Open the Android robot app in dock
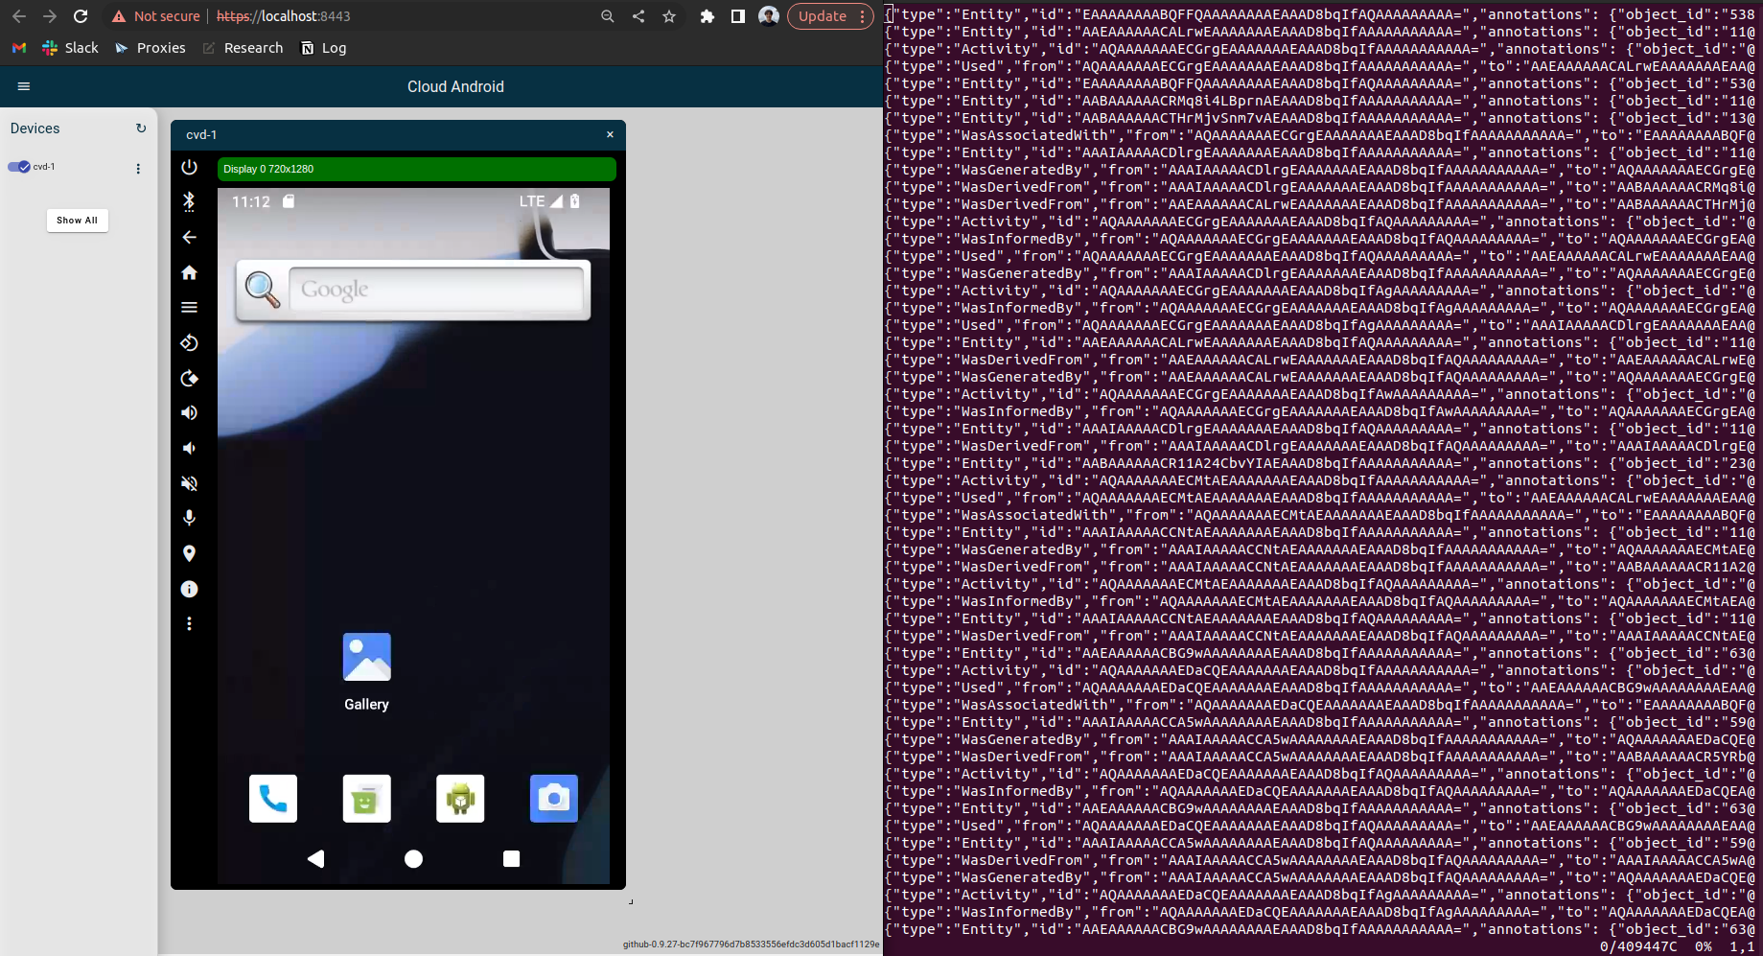 [460, 799]
